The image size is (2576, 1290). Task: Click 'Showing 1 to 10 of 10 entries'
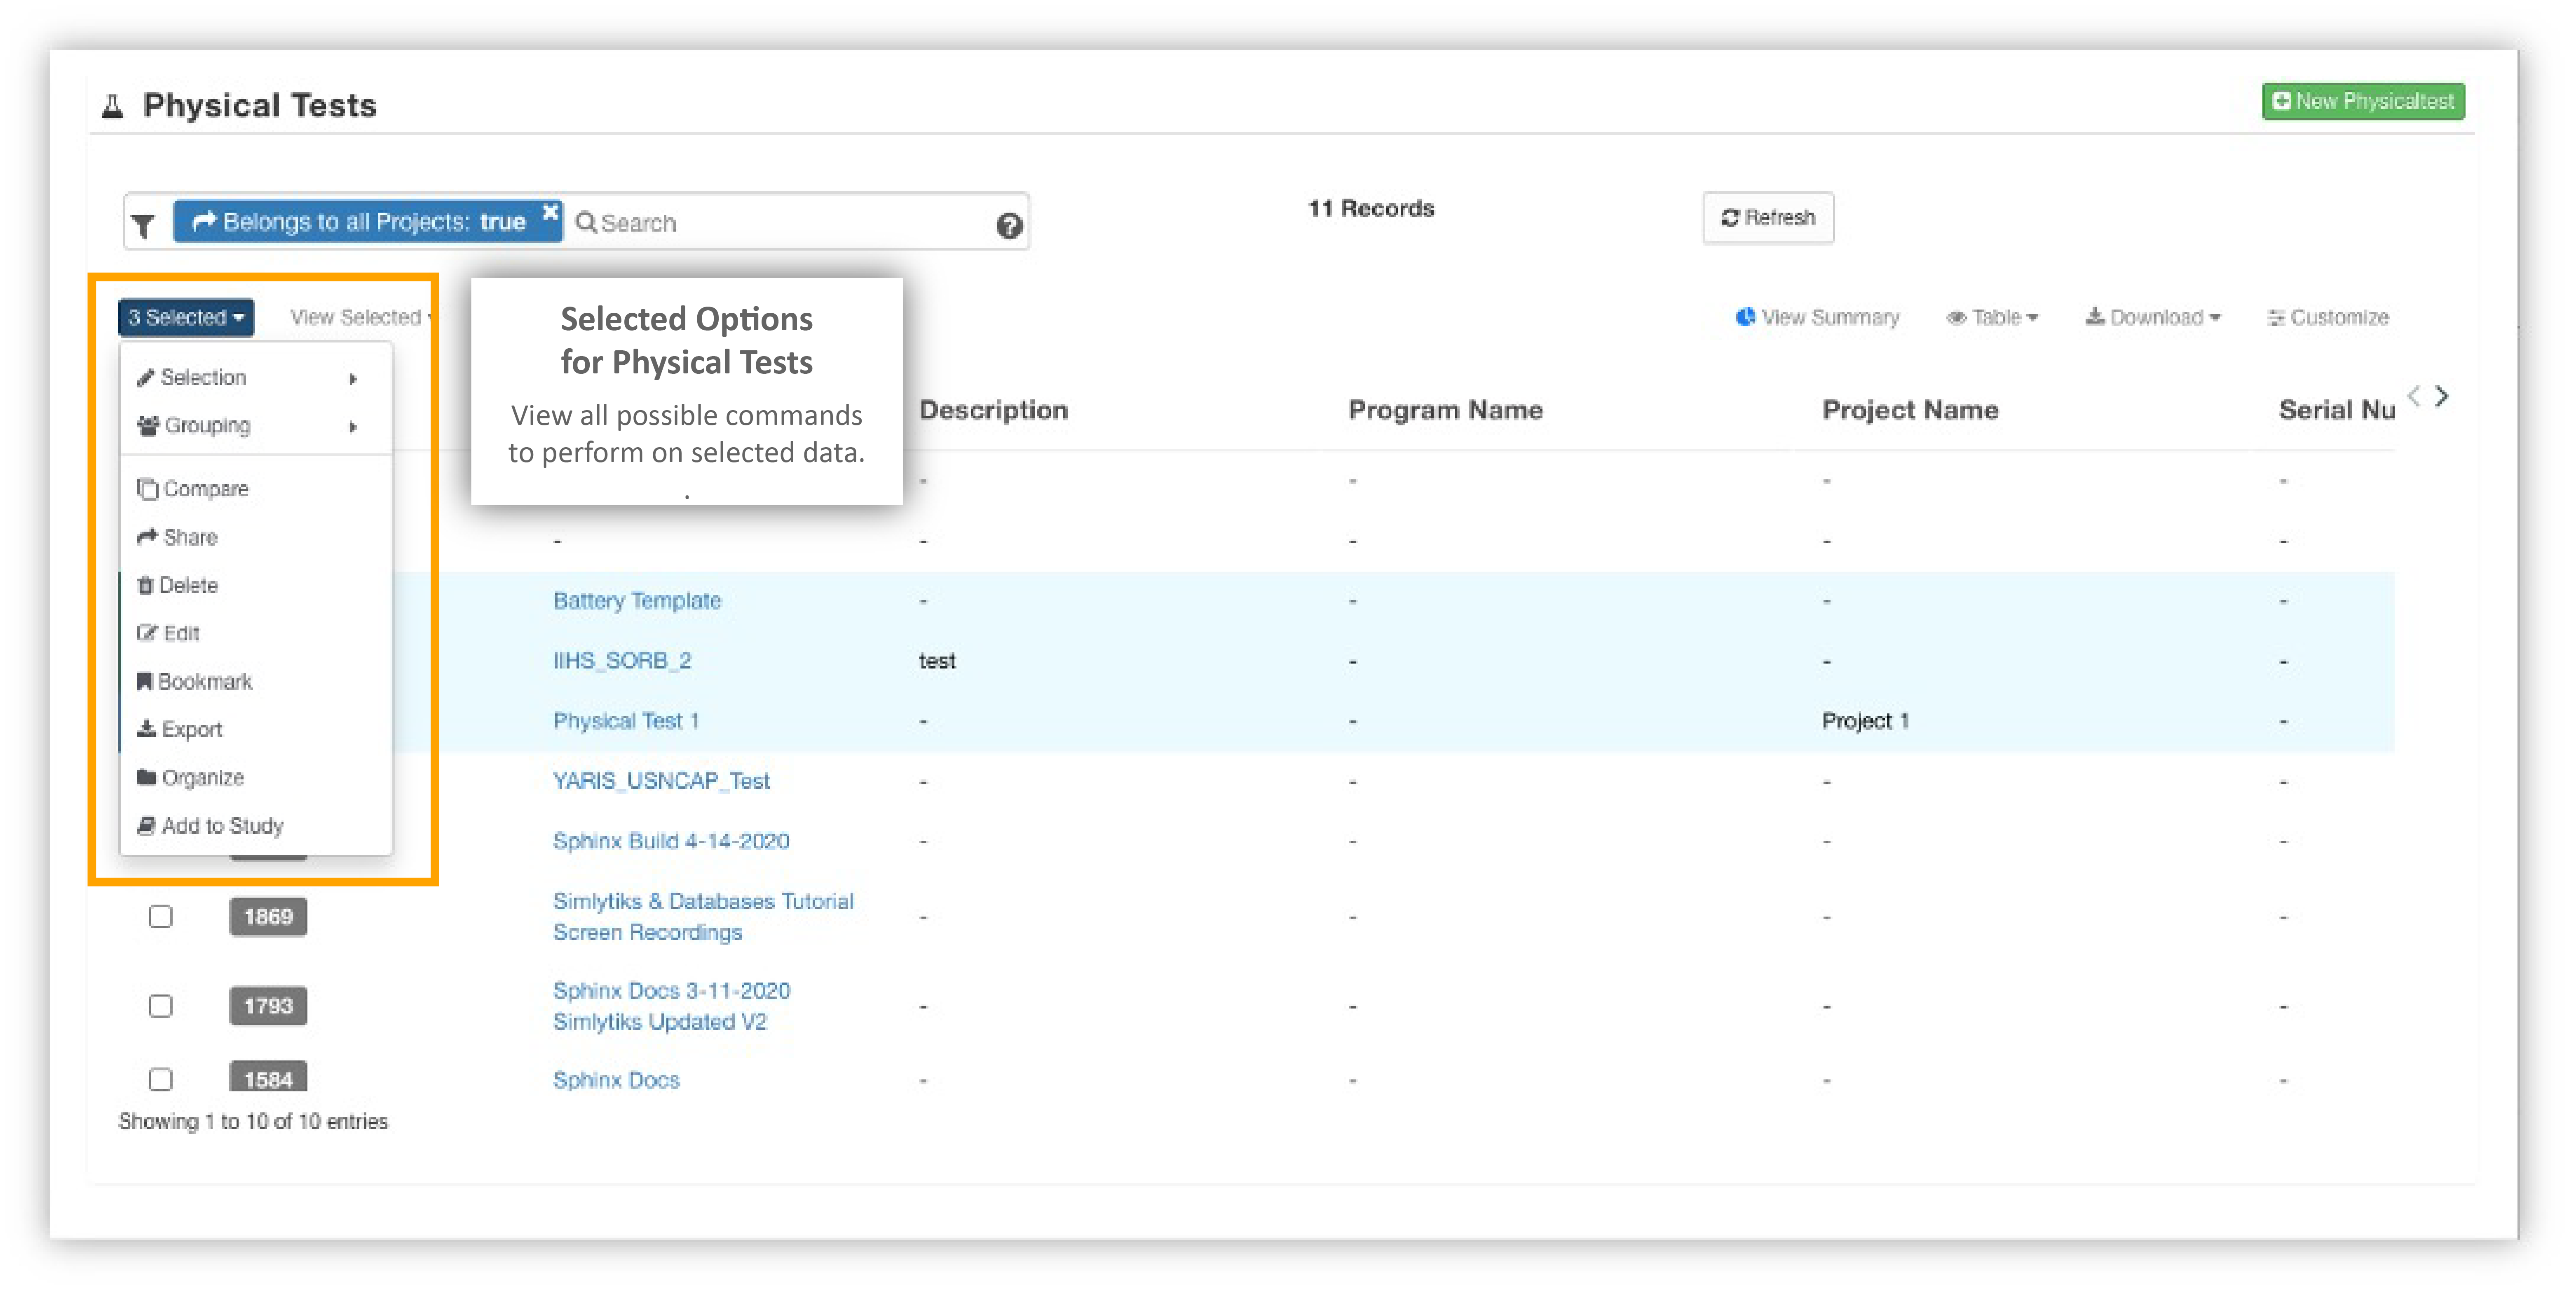pos(253,1121)
